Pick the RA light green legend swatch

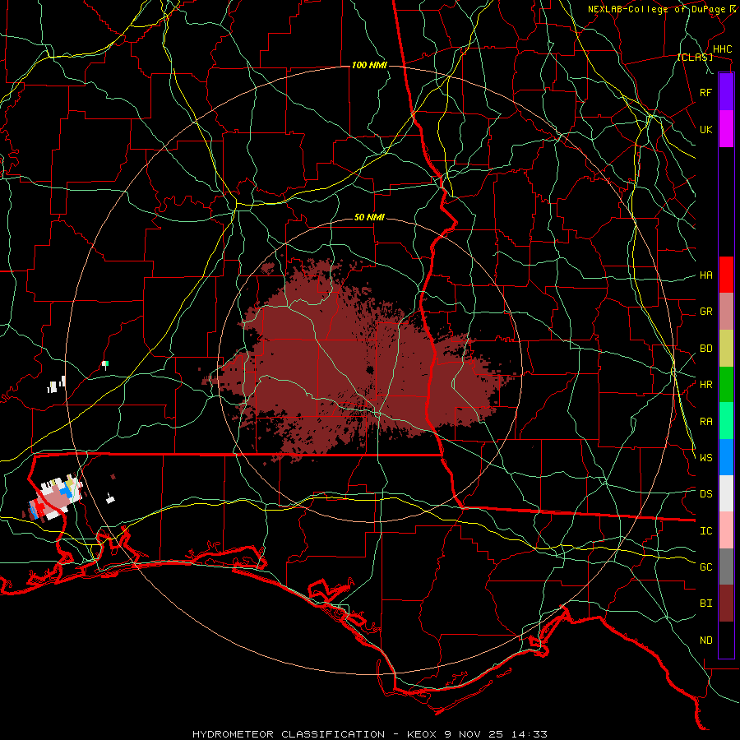click(x=726, y=421)
